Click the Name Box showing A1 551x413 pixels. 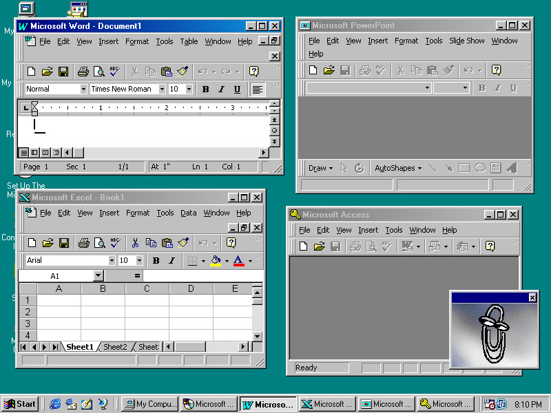pyautogui.click(x=56, y=276)
